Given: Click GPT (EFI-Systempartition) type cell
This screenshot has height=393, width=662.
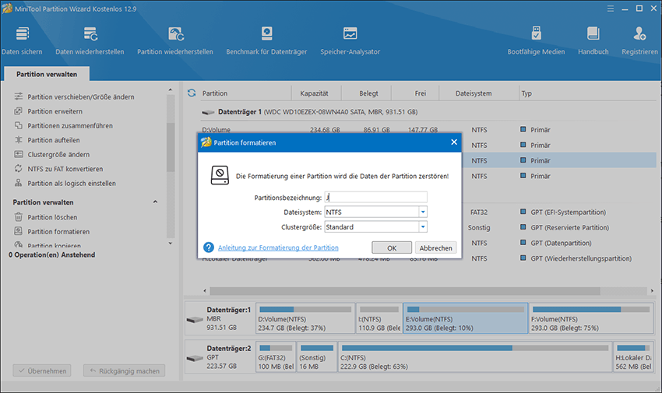Looking at the screenshot, I should (x=568, y=212).
